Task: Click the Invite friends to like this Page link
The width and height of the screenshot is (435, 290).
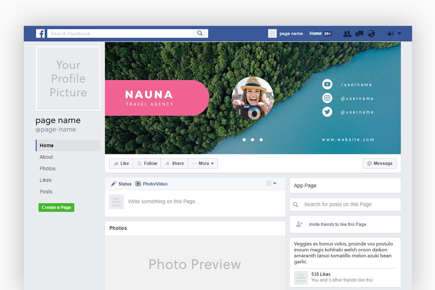Action: (337, 224)
